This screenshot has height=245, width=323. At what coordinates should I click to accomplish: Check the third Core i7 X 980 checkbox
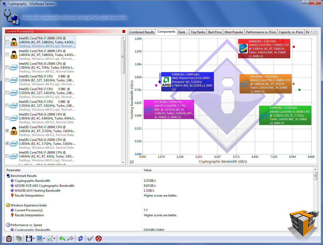(7, 105)
